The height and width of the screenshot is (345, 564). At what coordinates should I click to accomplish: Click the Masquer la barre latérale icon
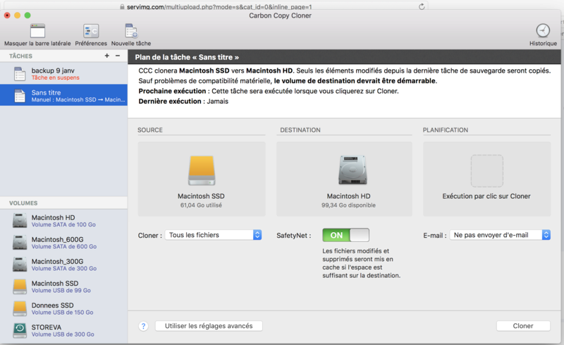[37, 31]
